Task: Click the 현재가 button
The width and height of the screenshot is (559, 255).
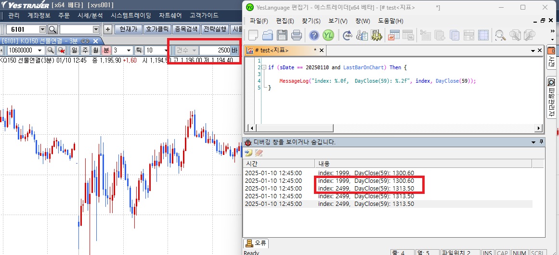Action: pyautogui.click(x=129, y=29)
